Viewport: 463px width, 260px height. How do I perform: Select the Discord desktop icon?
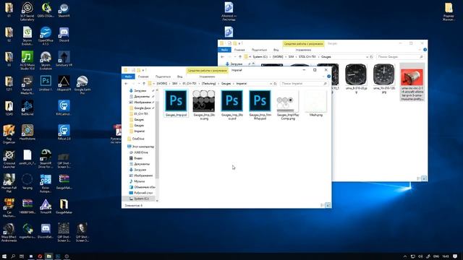64,35
